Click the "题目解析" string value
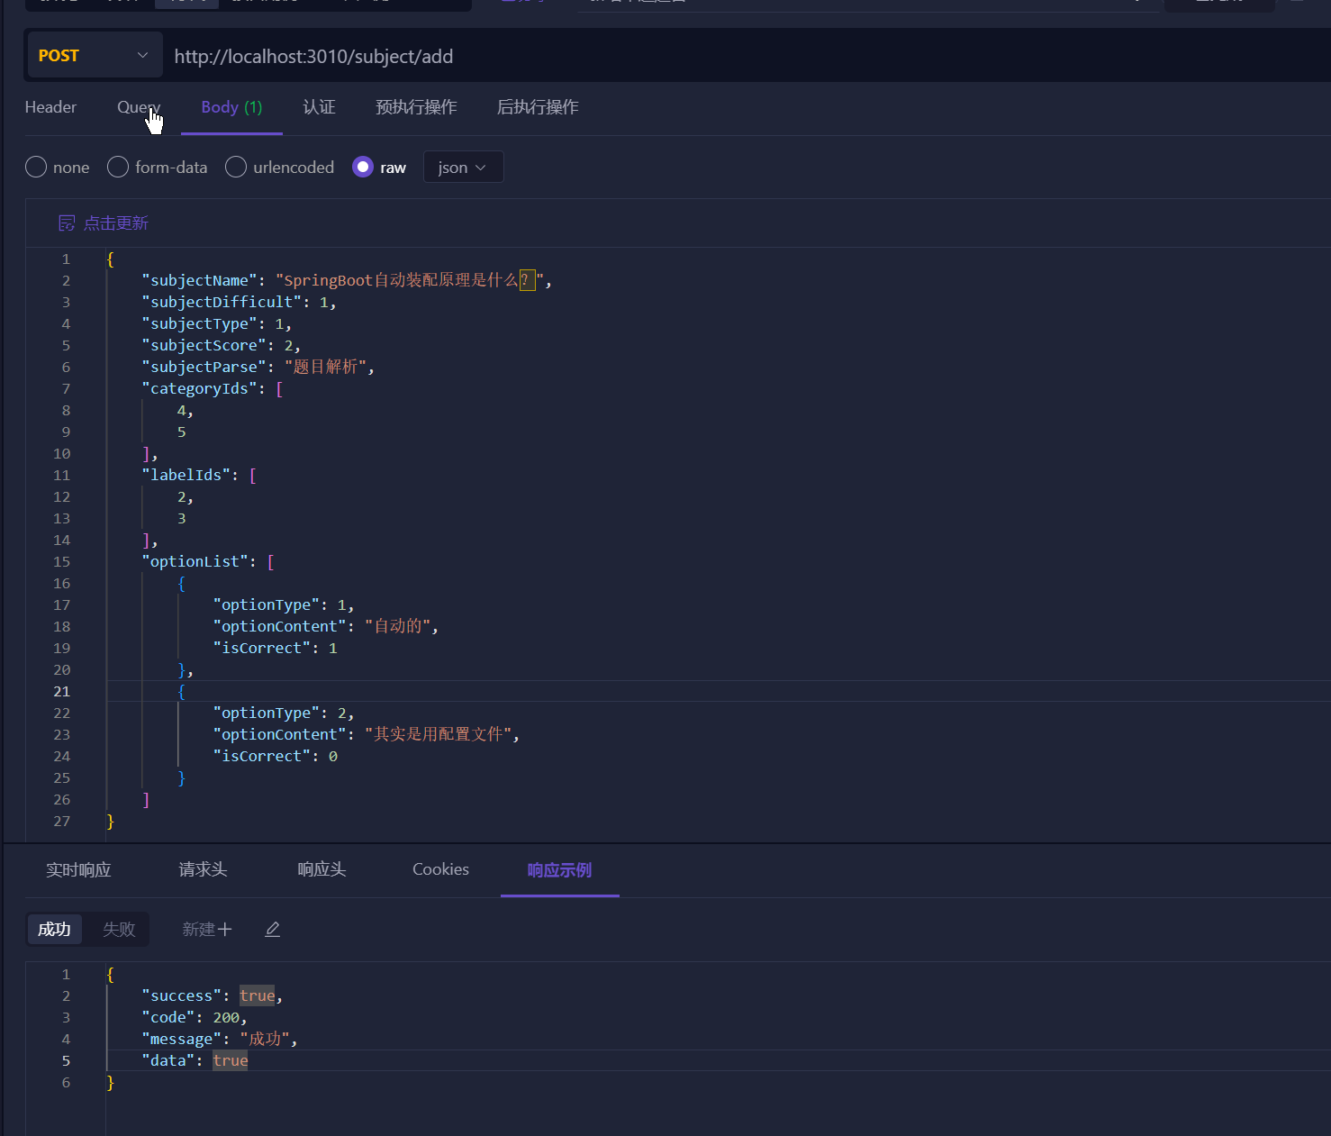This screenshot has width=1331, height=1136. [325, 367]
